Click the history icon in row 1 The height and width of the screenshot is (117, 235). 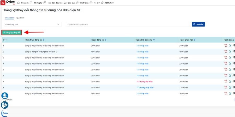click(x=226, y=45)
